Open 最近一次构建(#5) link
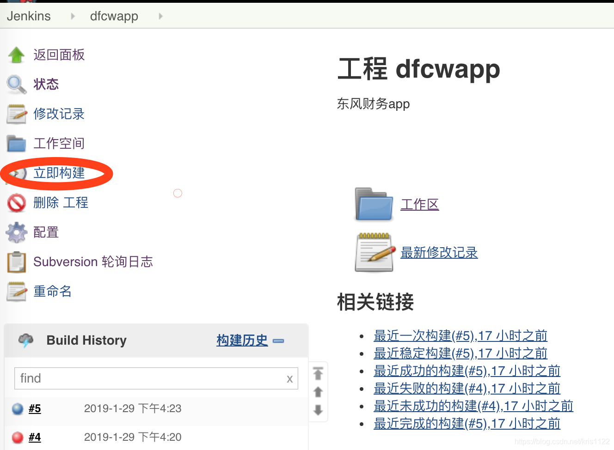The image size is (614, 450). coord(460,336)
